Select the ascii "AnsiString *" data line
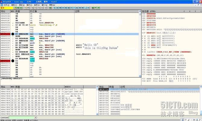 point(69,25)
